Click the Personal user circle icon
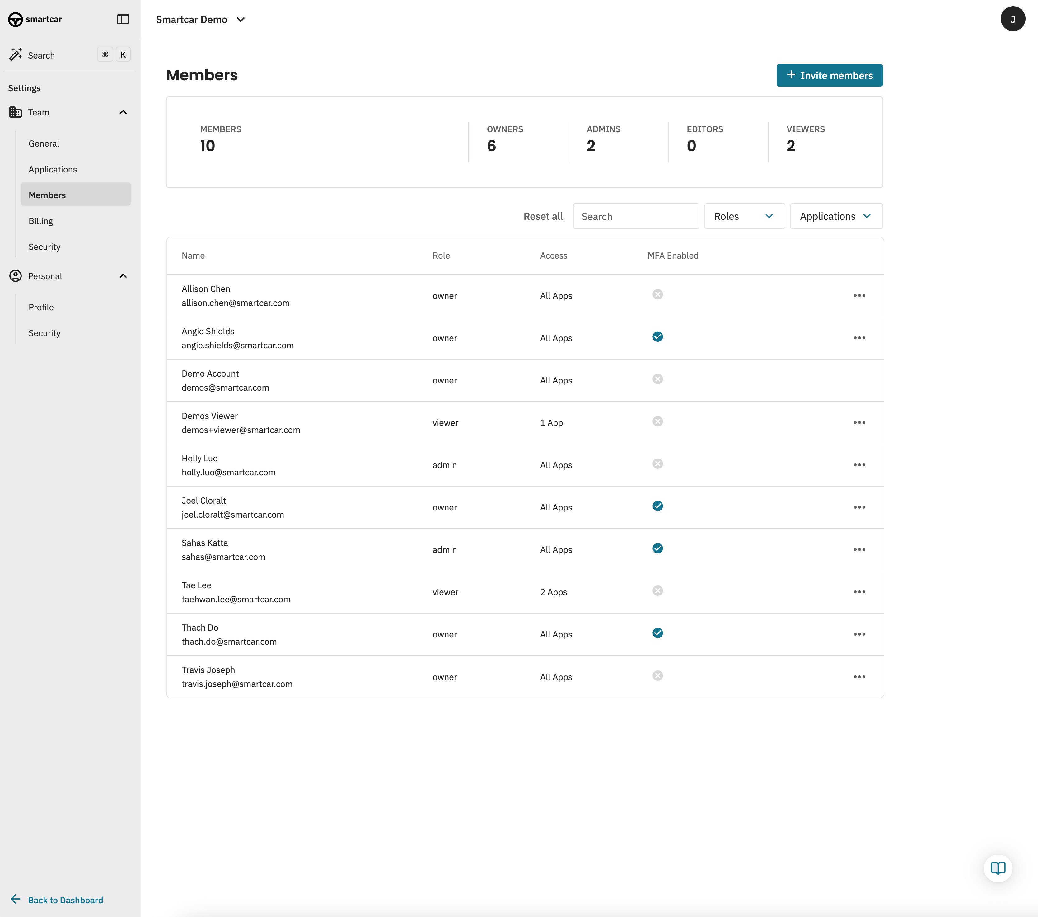The image size is (1038, 917). 16,276
